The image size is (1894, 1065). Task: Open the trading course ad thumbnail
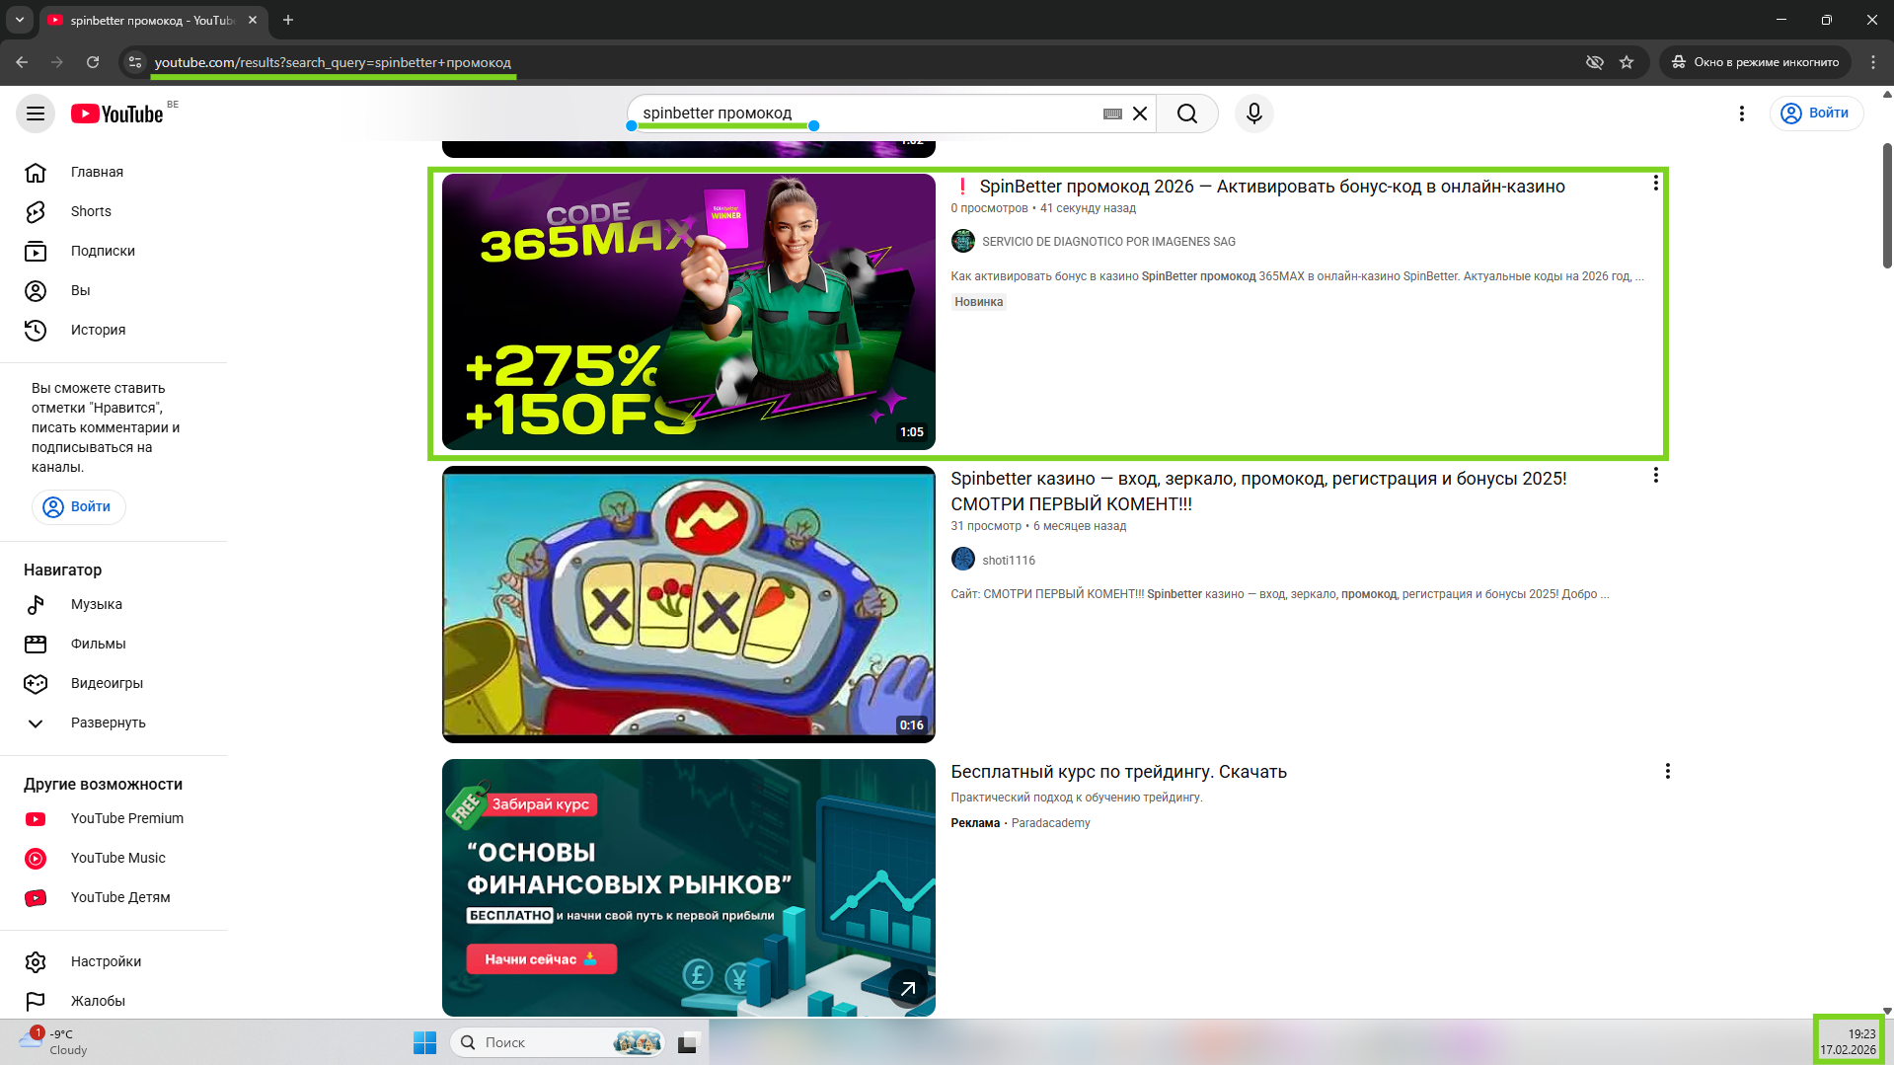(688, 887)
